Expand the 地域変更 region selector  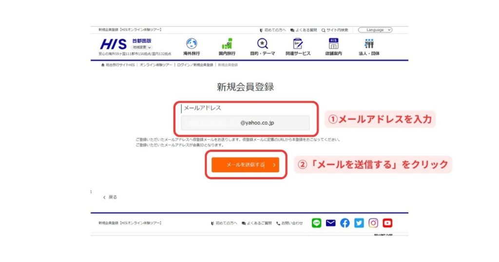tap(142, 47)
